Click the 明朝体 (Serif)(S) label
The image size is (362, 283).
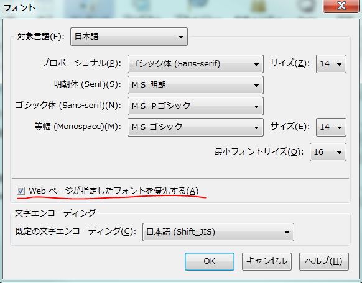click(x=88, y=84)
